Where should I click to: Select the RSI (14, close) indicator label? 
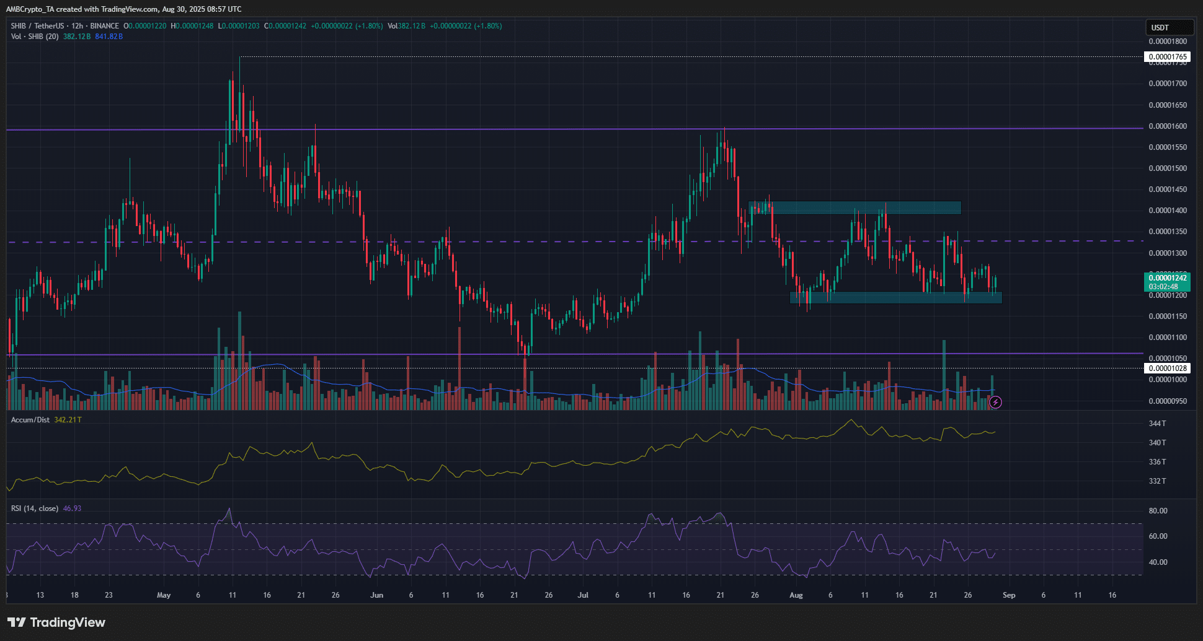[35, 508]
